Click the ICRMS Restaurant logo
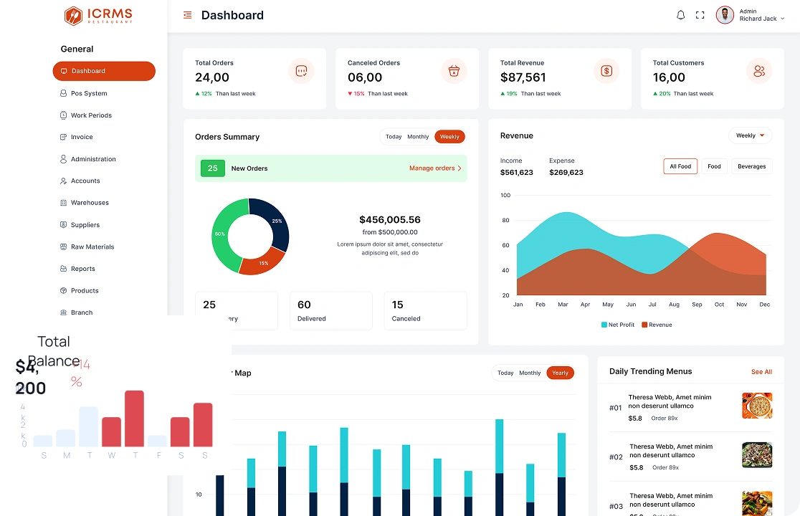Viewport: 800px width, 516px height. [x=99, y=16]
